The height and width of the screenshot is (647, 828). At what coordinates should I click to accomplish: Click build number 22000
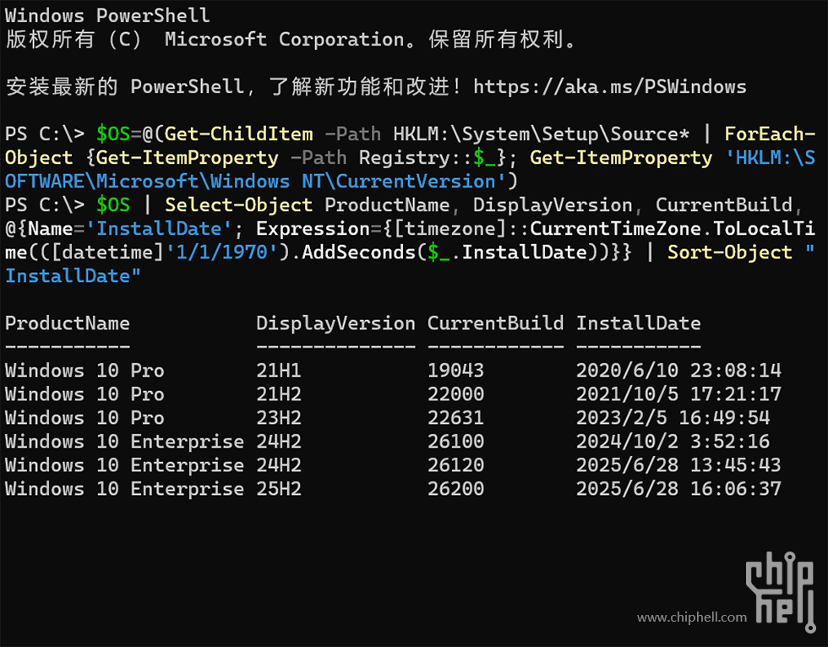point(455,394)
